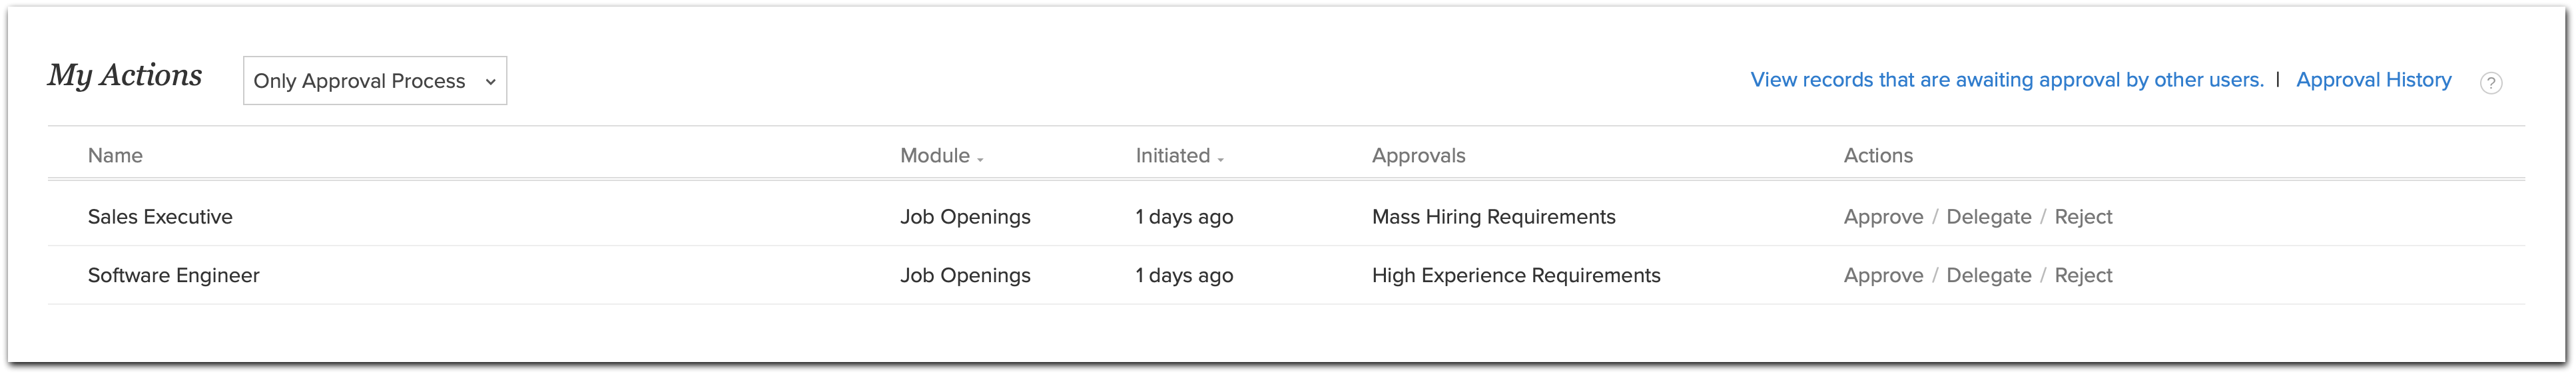Approve the Software Engineer job opening
This screenshot has height=374, width=2576.
pos(1883,275)
